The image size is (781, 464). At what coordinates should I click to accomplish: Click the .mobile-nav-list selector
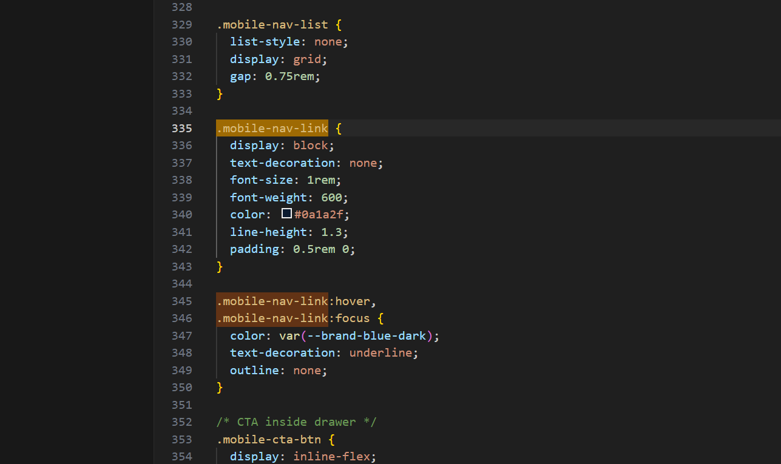[272, 25]
